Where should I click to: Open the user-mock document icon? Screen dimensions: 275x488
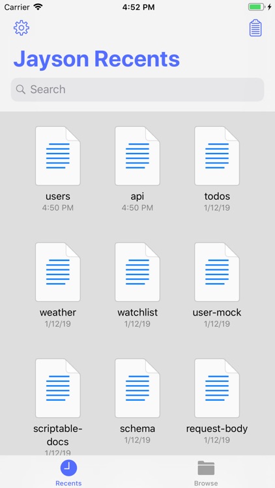(x=217, y=272)
